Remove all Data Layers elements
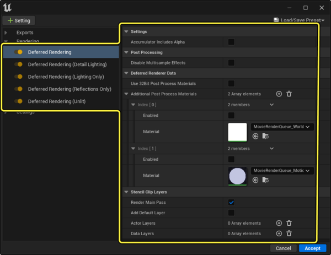The height and width of the screenshot is (255, 331). (289, 234)
